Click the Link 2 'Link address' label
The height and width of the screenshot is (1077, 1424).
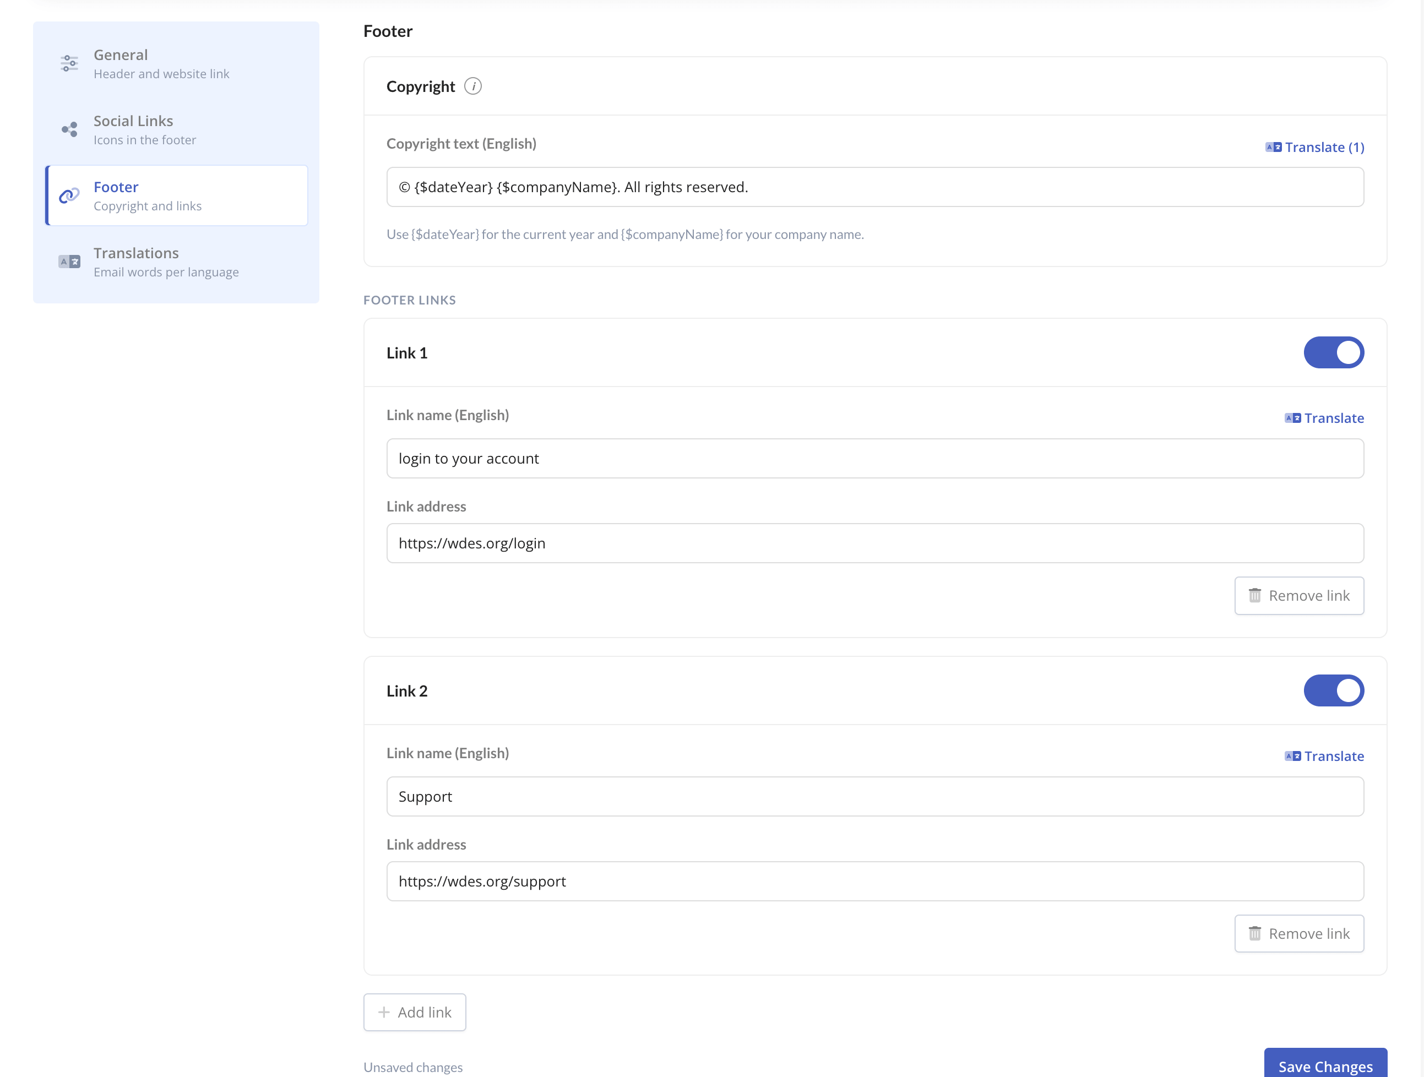pos(426,845)
